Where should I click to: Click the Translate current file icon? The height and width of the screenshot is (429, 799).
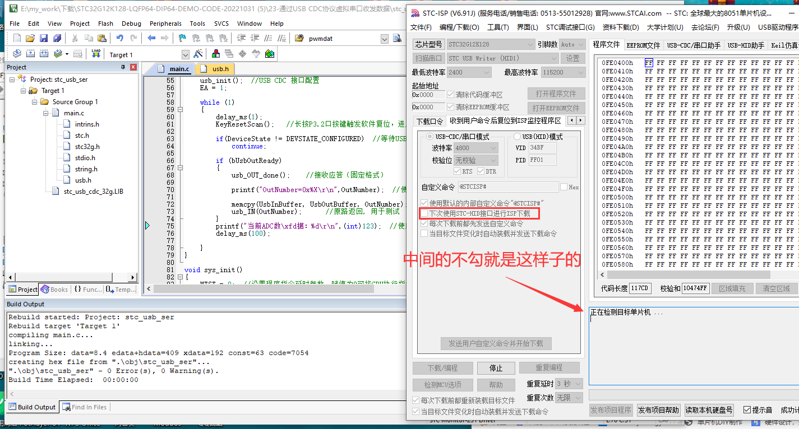[17, 54]
